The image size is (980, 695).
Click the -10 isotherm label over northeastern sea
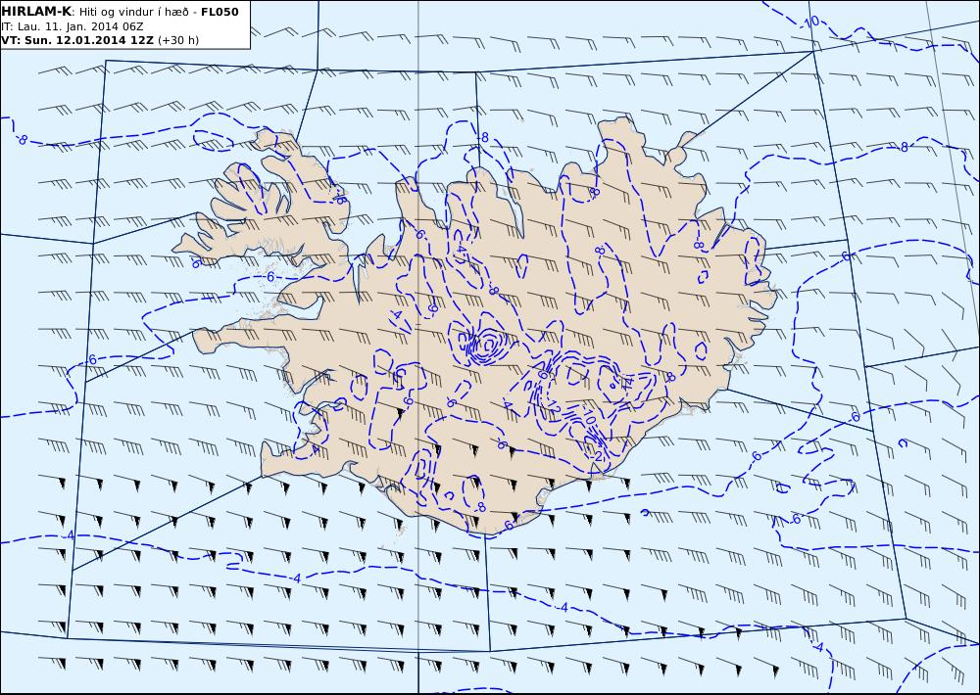click(808, 22)
